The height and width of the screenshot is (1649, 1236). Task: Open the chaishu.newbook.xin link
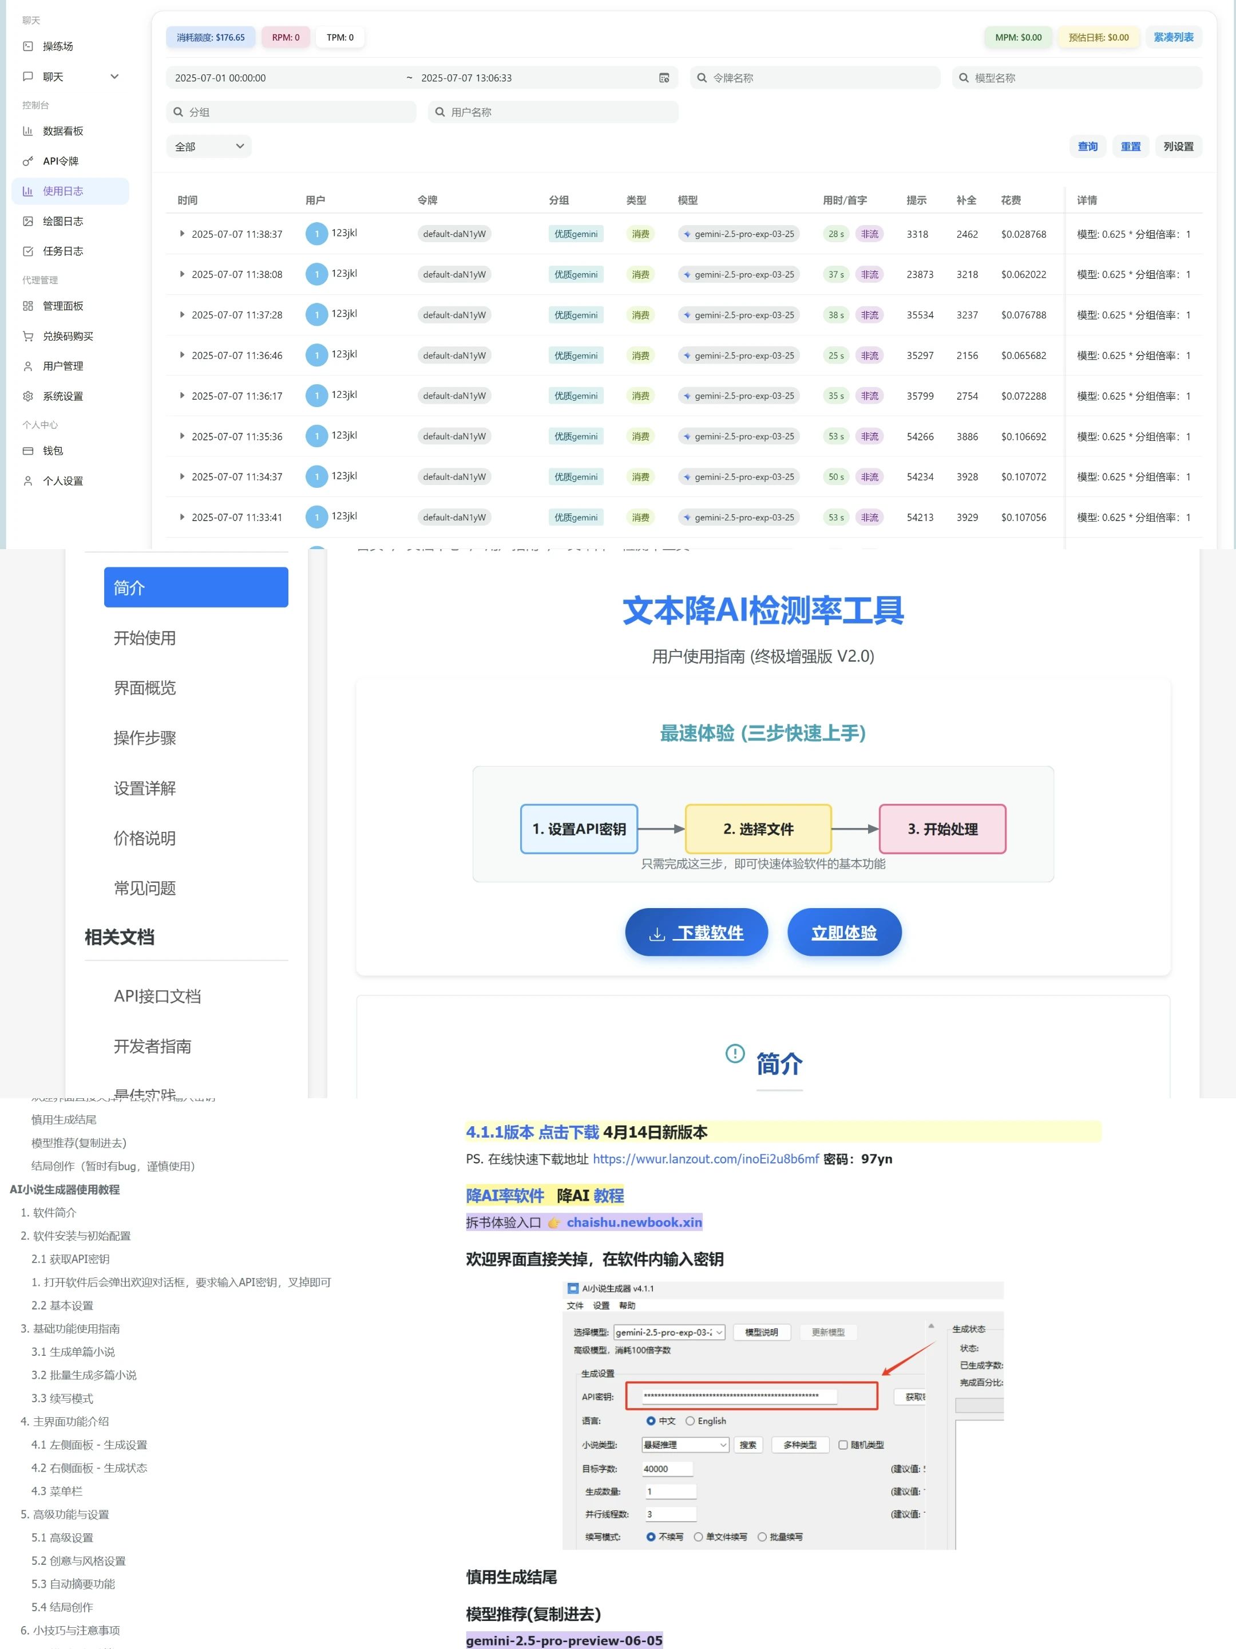coord(634,1222)
